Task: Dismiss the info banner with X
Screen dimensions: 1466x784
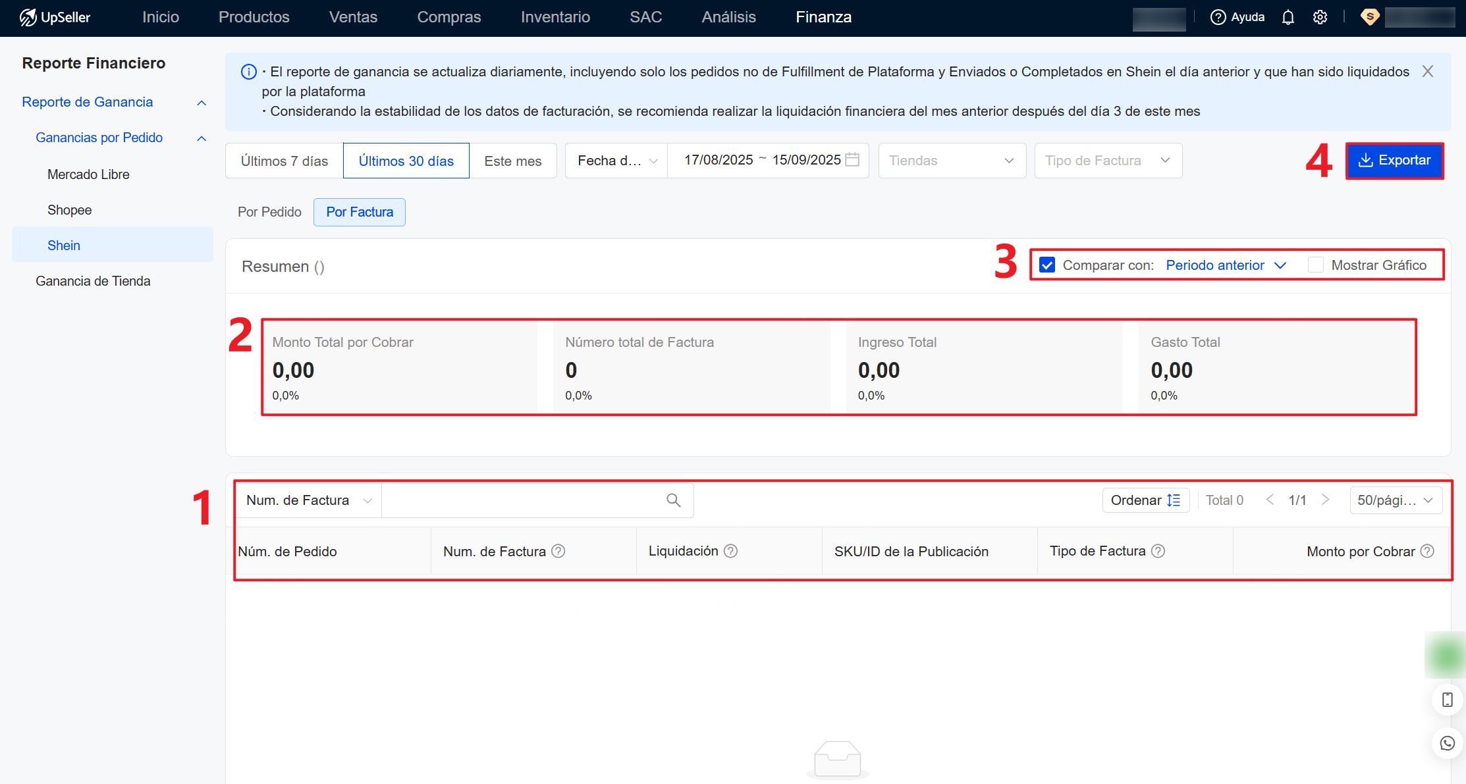Action: [1427, 71]
